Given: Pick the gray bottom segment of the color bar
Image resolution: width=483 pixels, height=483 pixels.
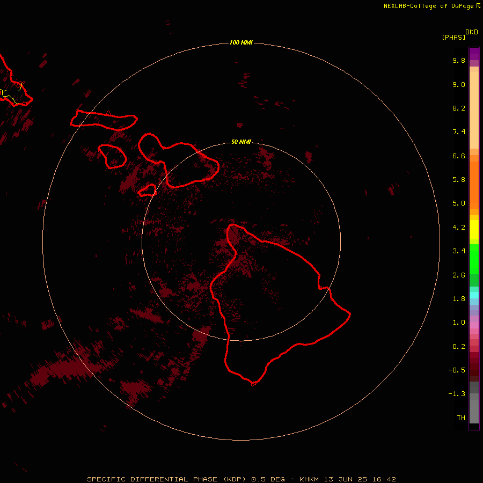Looking at the screenshot, I should click(x=474, y=411).
